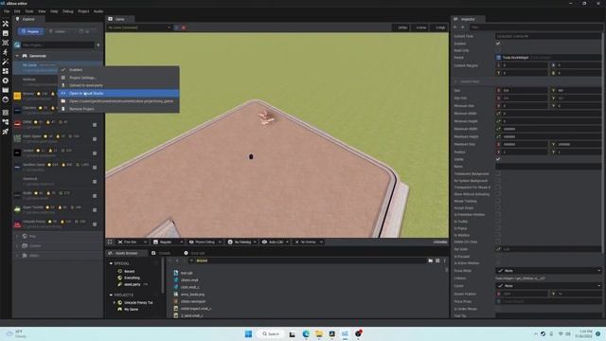Image resolution: width=606 pixels, height=341 pixels.
Task: Select My Game under PROJECTS tree
Action: point(131,310)
